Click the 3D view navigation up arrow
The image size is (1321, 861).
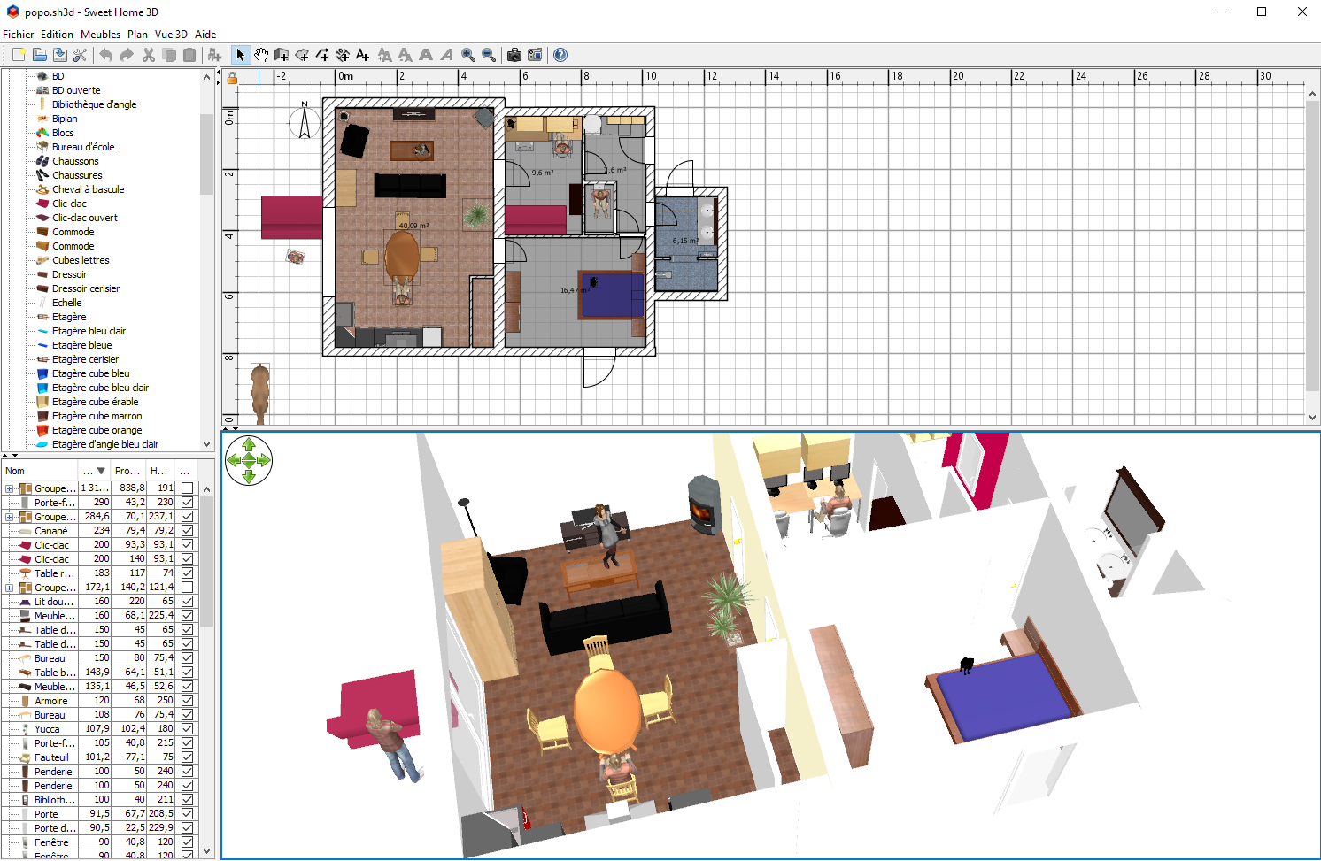tap(249, 445)
